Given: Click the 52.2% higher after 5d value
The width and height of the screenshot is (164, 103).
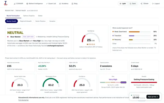Looking at the screenshot, I should 72,66.
